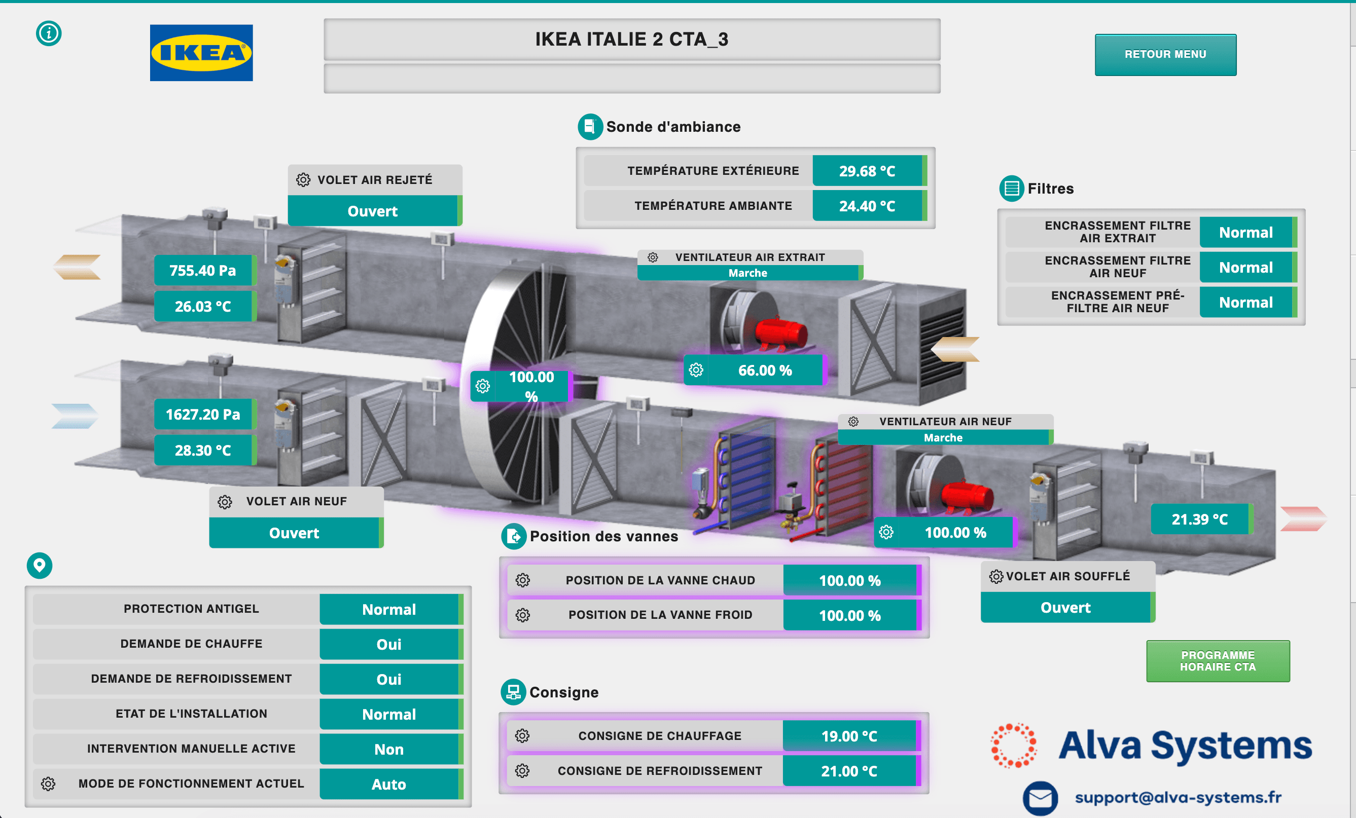Click the Filtres section icon

click(1012, 189)
